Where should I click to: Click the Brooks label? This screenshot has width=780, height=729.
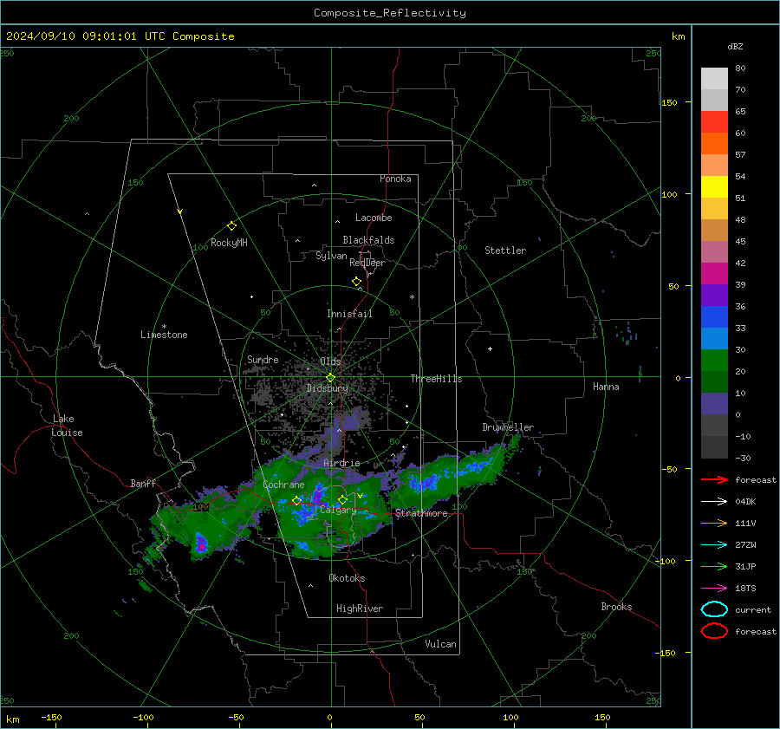tap(616, 607)
